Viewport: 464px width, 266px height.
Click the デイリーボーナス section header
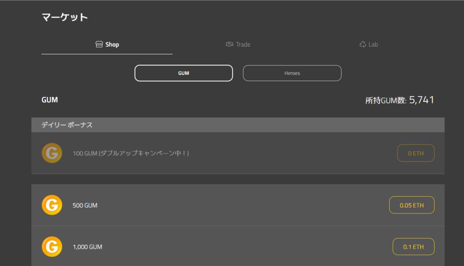point(67,125)
